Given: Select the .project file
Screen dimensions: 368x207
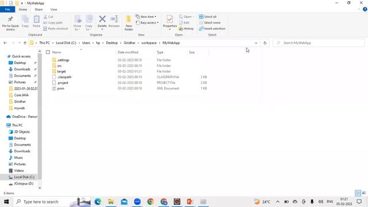Looking at the screenshot, I should [x=63, y=83].
